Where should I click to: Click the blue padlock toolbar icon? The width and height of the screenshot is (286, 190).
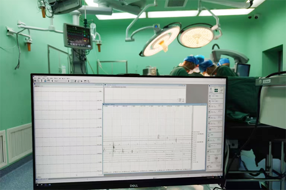click(45, 81)
